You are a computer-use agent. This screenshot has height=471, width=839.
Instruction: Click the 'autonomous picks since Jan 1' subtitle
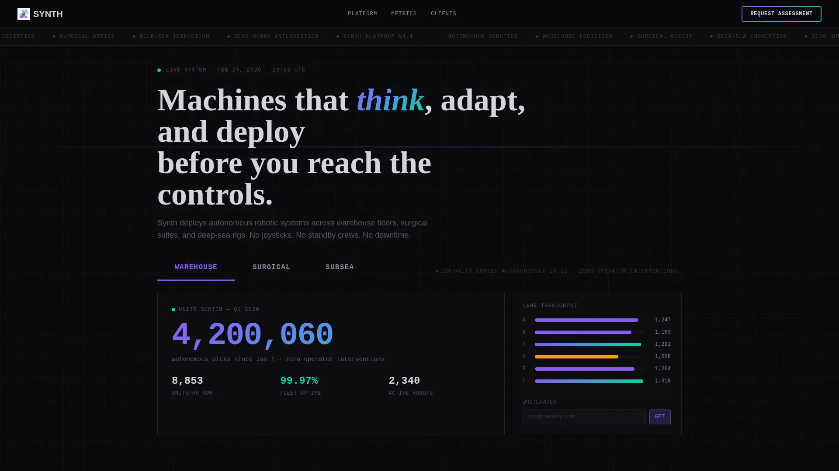pyautogui.click(x=278, y=359)
